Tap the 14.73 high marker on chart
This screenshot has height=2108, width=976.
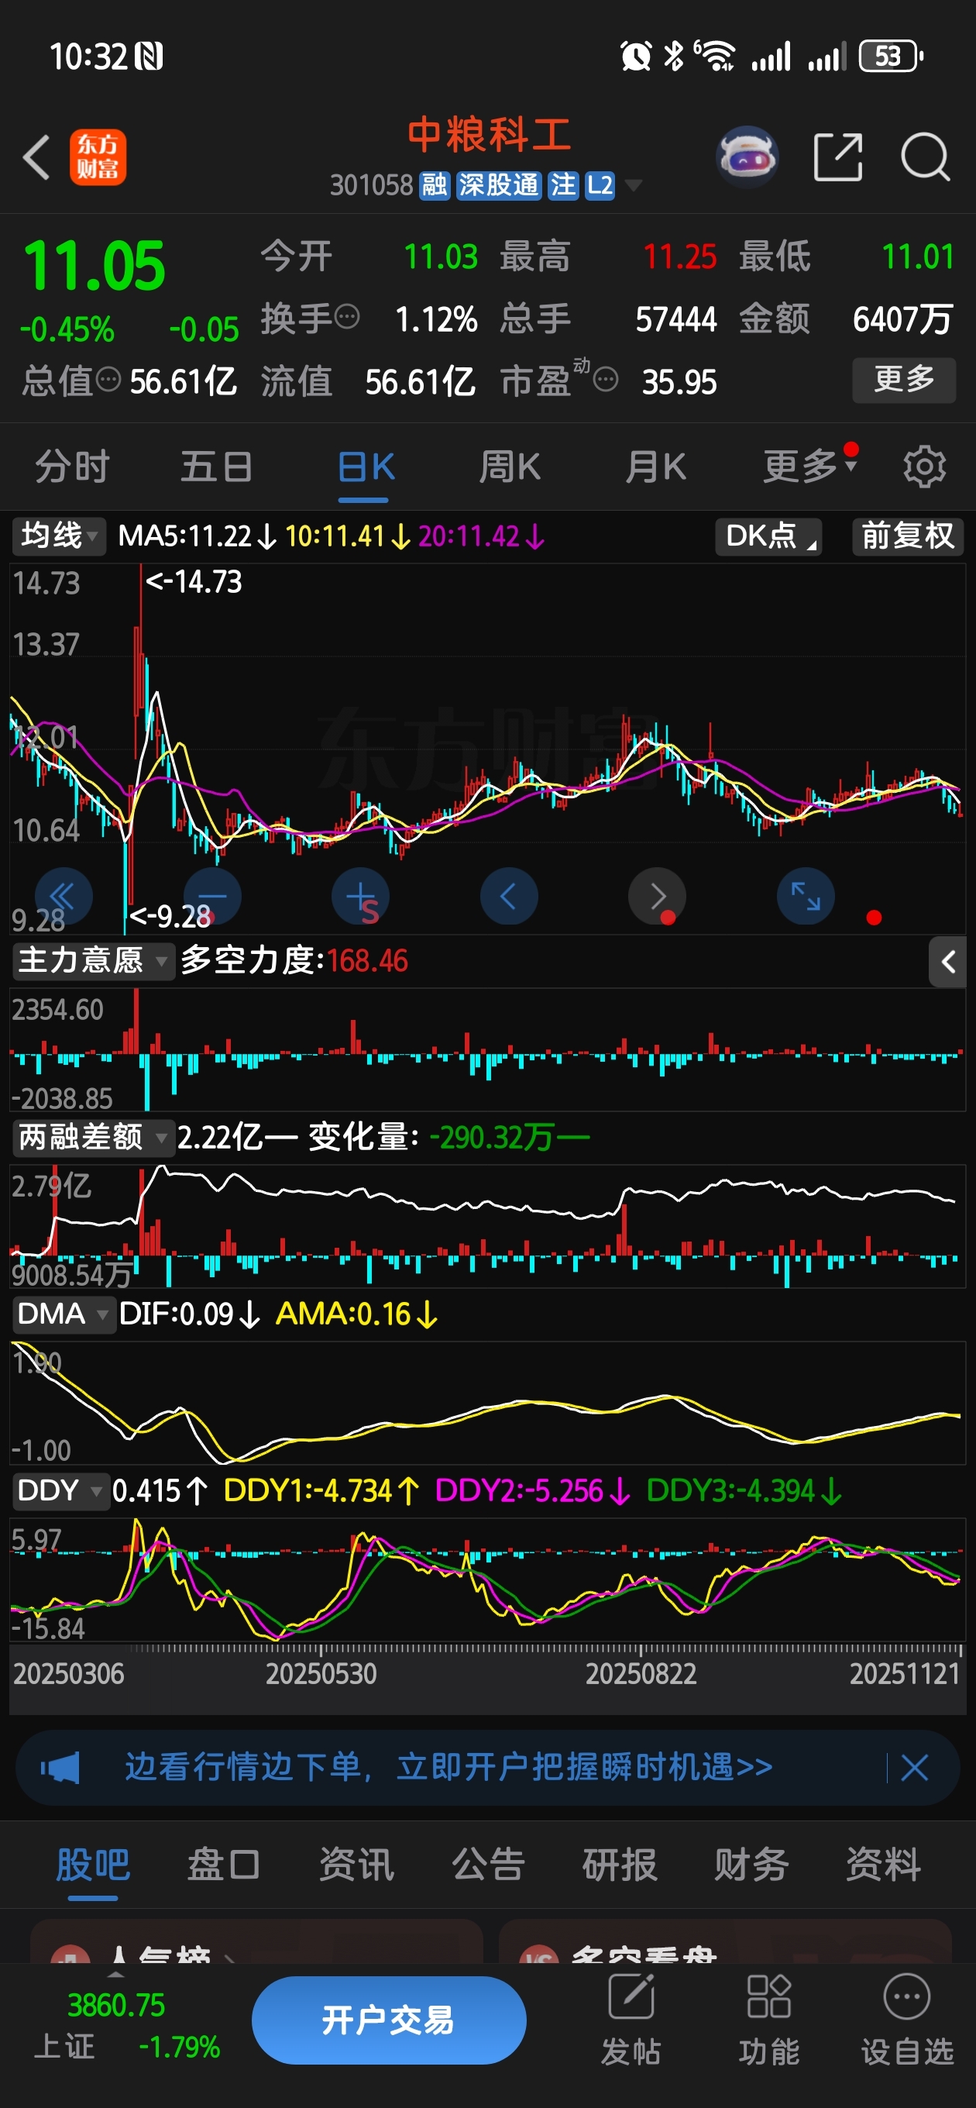(x=193, y=582)
